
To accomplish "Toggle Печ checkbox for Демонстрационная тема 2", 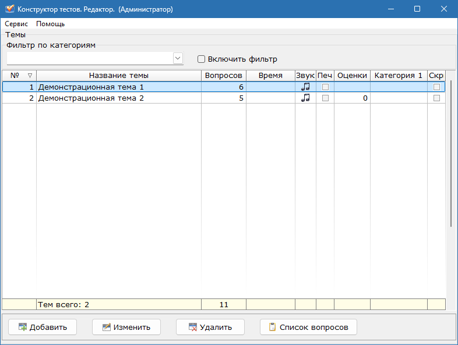I will [325, 98].
